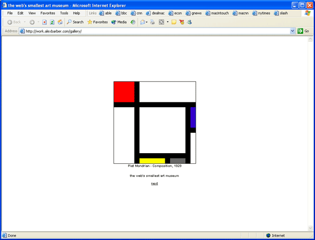Click the yellow note toolbar icon
315x240 pixels.
pos(174,22)
